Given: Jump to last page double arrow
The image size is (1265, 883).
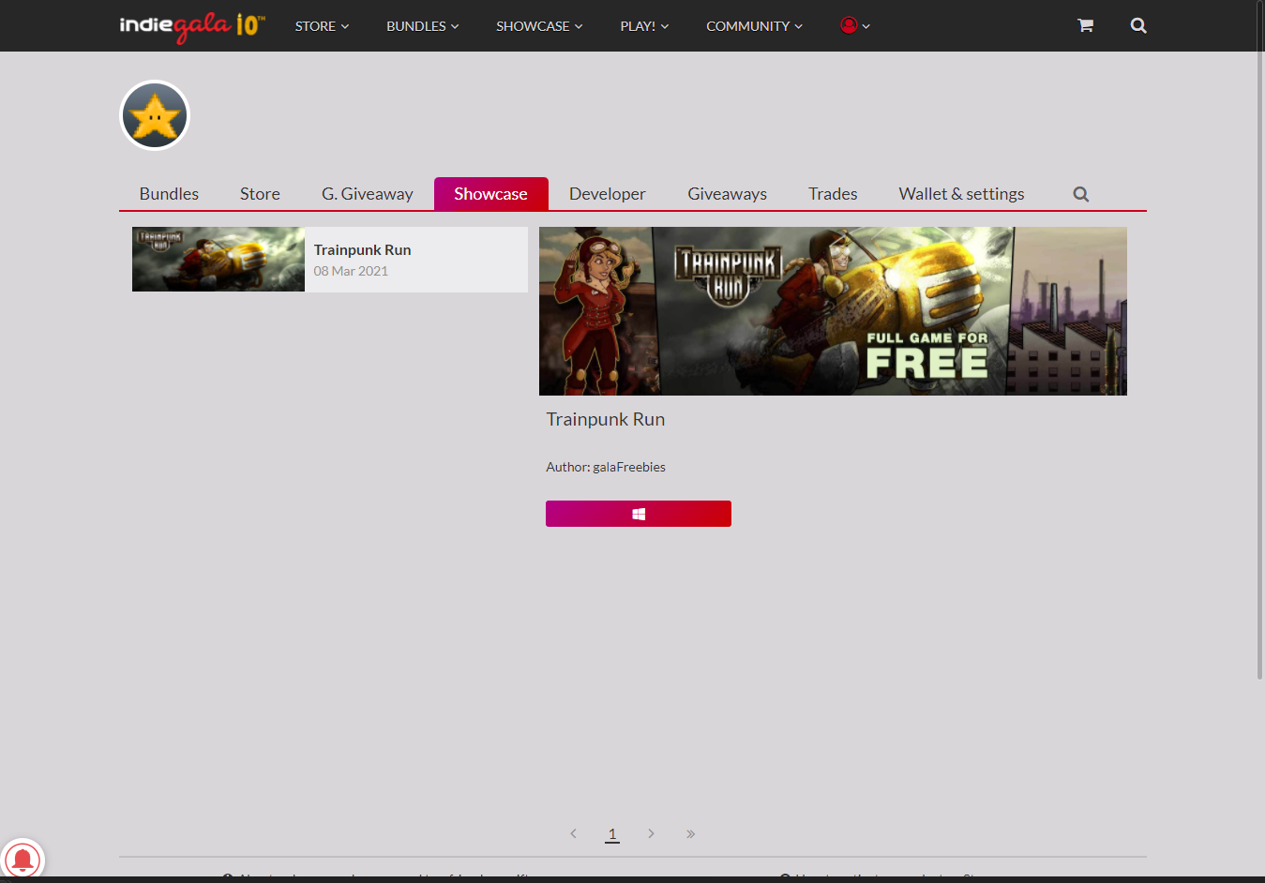Looking at the screenshot, I should pyautogui.click(x=690, y=833).
